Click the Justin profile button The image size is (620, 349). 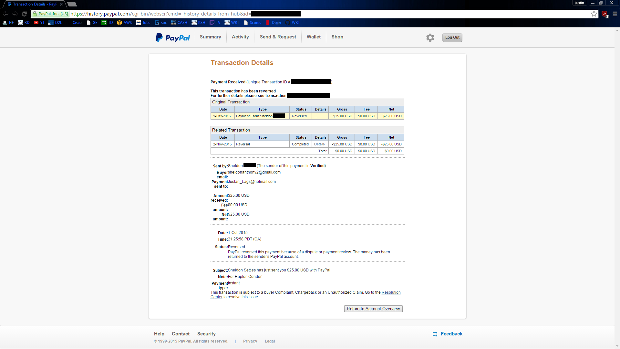click(x=579, y=3)
